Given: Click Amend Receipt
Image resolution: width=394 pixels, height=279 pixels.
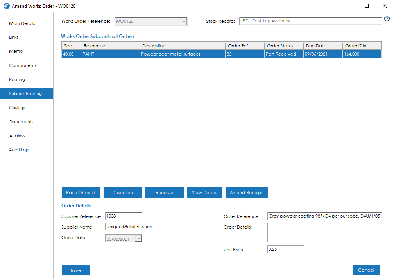Looking at the screenshot, I should click(246, 192).
